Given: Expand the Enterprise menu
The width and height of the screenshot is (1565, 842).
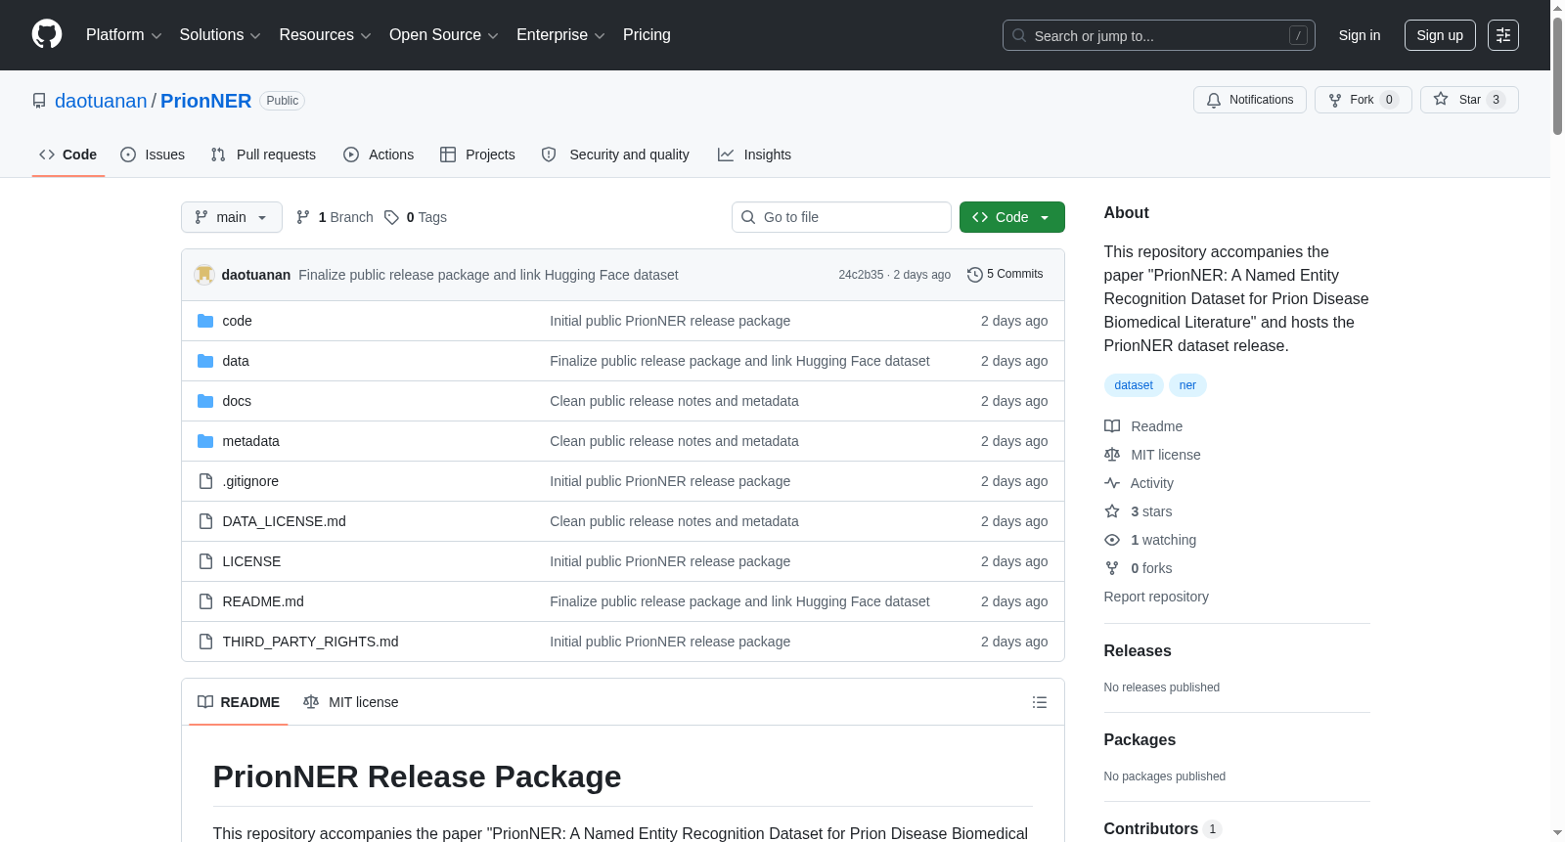Looking at the screenshot, I should [x=560, y=35].
